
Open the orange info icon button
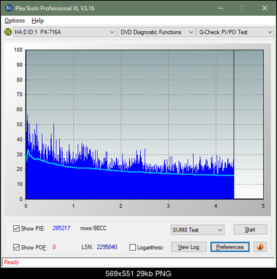pyautogui.click(x=260, y=247)
